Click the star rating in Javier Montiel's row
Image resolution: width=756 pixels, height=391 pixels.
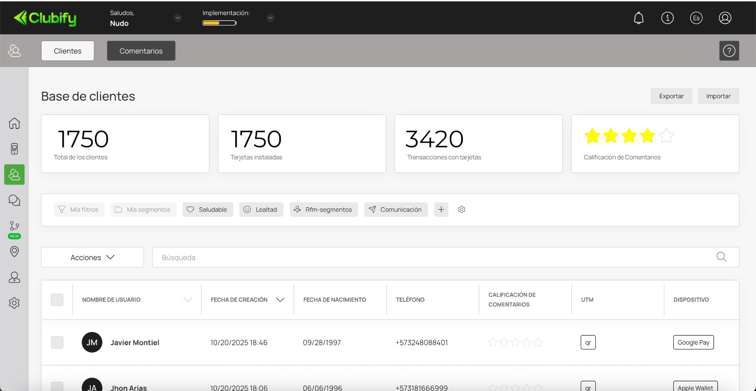point(515,342)
